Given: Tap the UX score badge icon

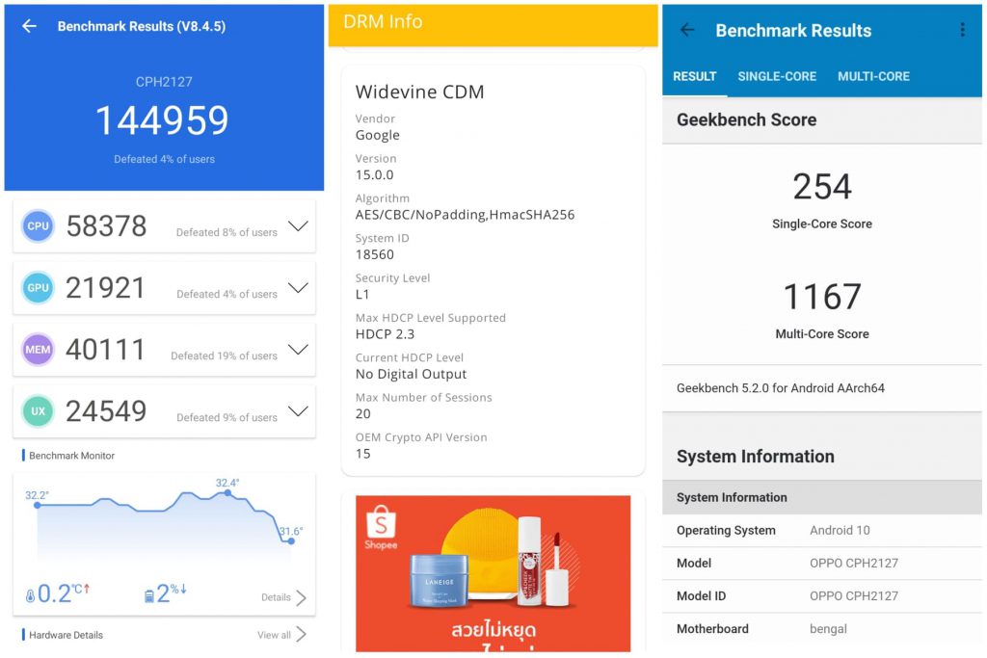Looking at the screenshot, I should [38, 410].
